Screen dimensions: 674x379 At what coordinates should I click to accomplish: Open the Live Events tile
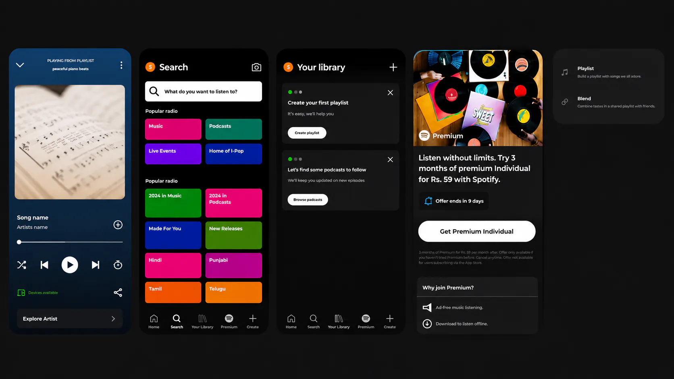point(173,154)
